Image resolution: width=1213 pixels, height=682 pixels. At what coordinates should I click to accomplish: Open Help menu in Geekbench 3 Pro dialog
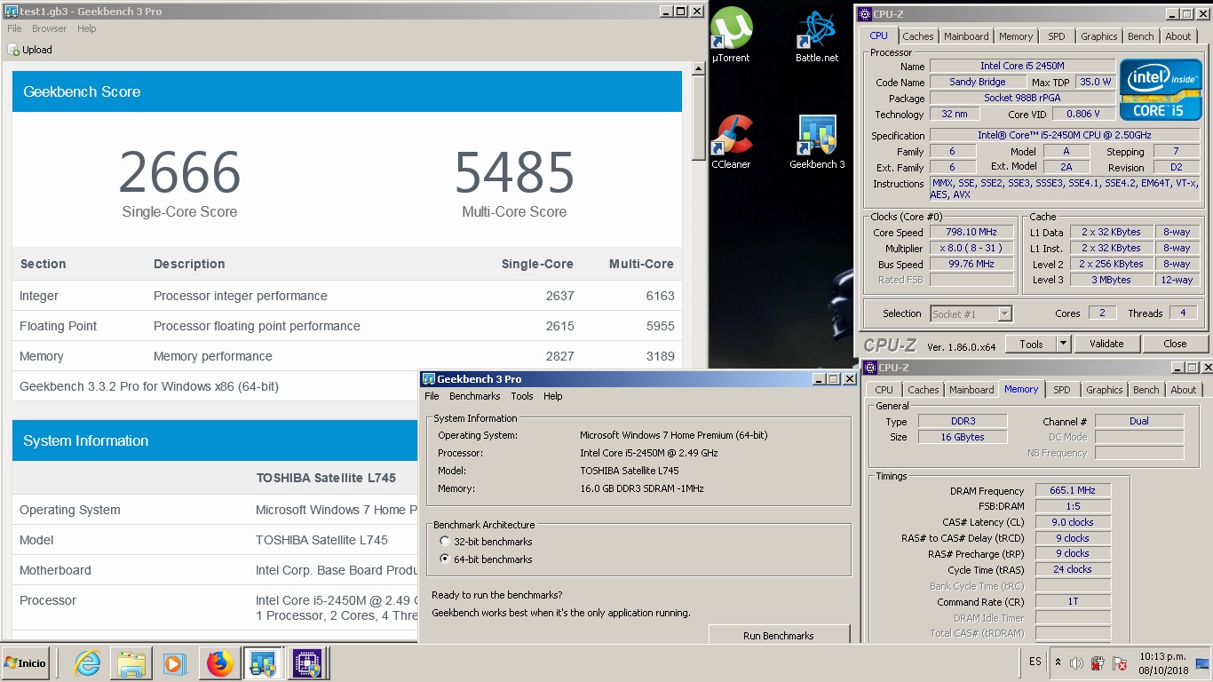coord(553,396)
